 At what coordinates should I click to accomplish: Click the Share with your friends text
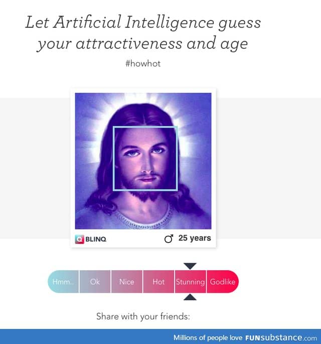143,316
